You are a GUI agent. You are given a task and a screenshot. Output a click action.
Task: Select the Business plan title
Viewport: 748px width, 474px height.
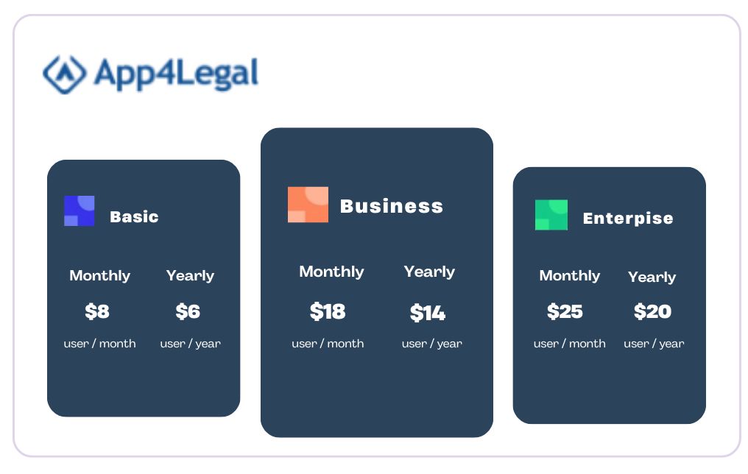(x=392, y=207)
